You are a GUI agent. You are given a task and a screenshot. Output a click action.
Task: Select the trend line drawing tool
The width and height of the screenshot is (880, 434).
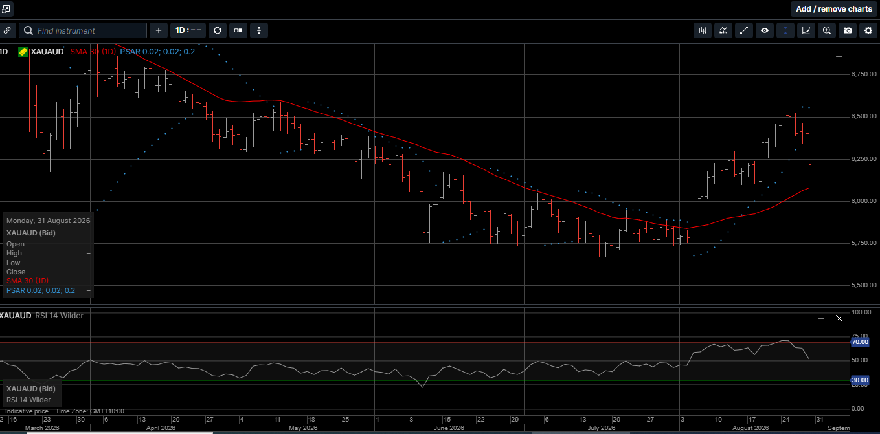click(744, 30)
